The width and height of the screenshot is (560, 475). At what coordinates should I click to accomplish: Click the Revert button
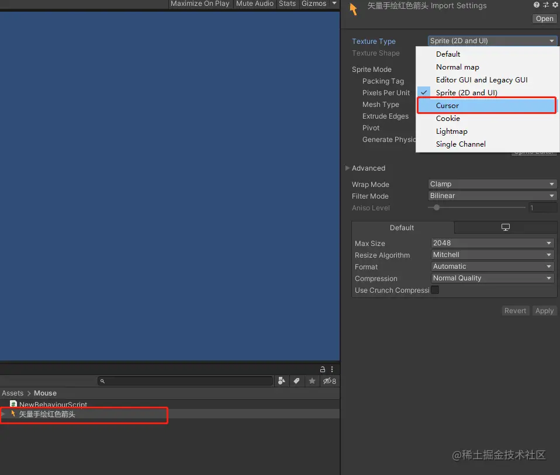[x=515, y=310]
